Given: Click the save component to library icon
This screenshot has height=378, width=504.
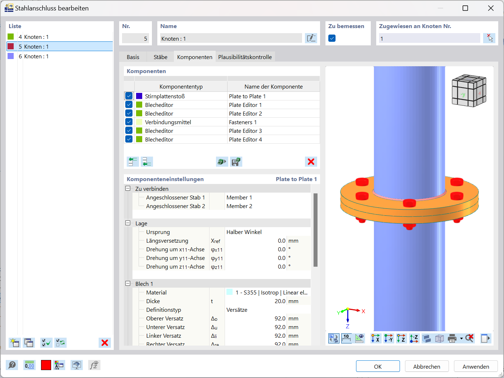Looking at the screenshot, I should point(236,162).
